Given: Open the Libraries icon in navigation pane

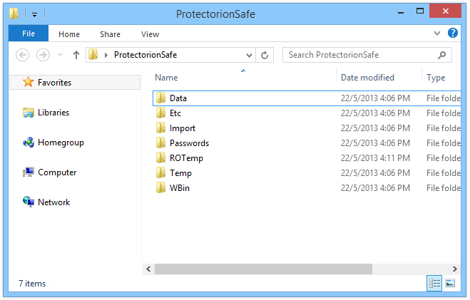Looking at the screenshot, I should [x=29, y=113].
